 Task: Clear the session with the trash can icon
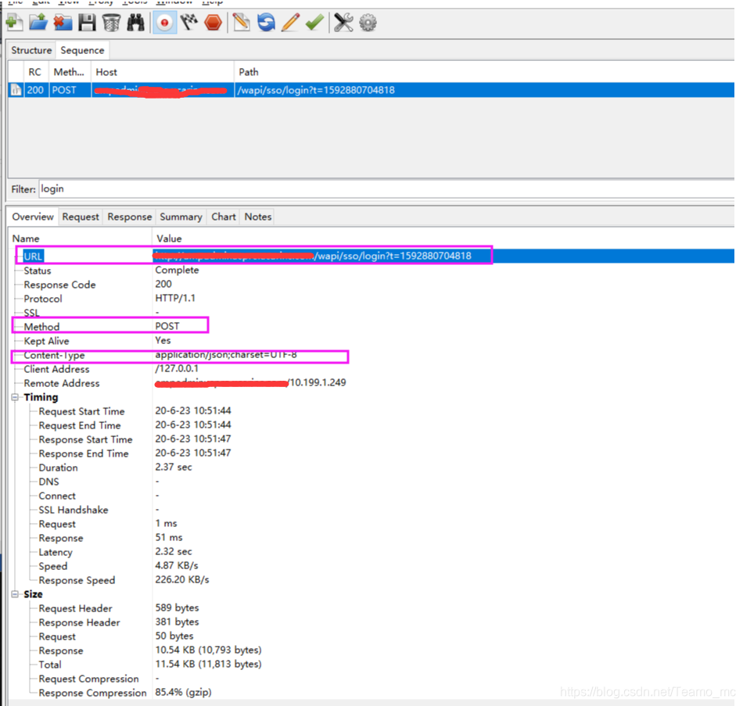point(111,22)
